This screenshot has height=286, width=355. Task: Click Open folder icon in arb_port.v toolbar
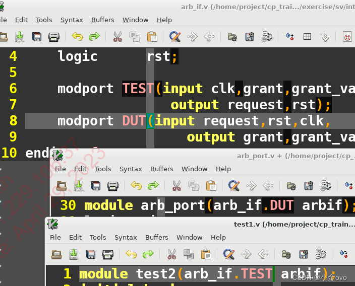[62, 186]
